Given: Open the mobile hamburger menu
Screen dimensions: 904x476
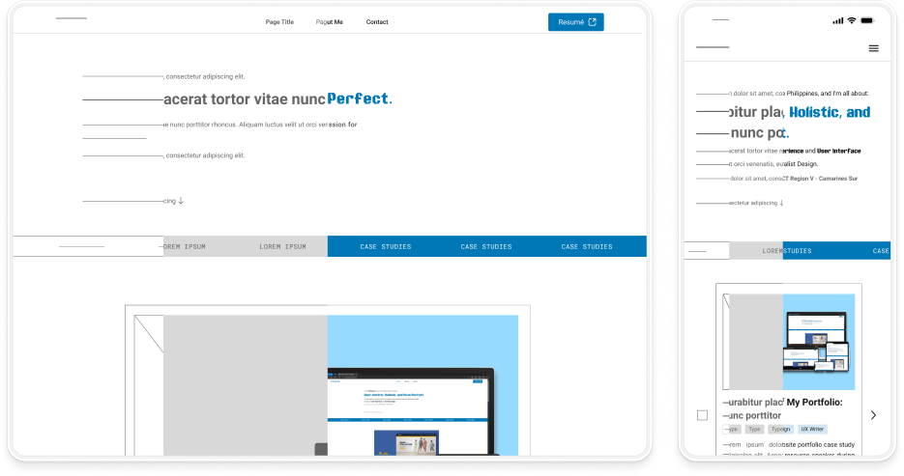Looking at the screenshot, I should pyautogui.click(x=873, y=48).
